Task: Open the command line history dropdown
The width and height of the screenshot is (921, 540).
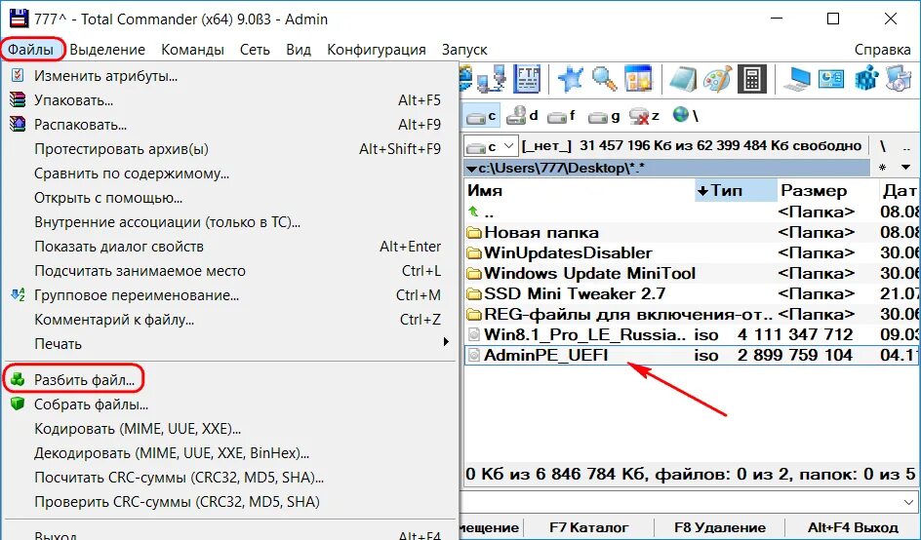Action: [x=908, y=502]
